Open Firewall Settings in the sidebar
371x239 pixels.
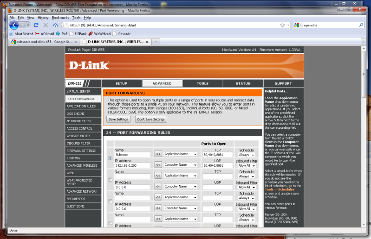coord(83,151)
